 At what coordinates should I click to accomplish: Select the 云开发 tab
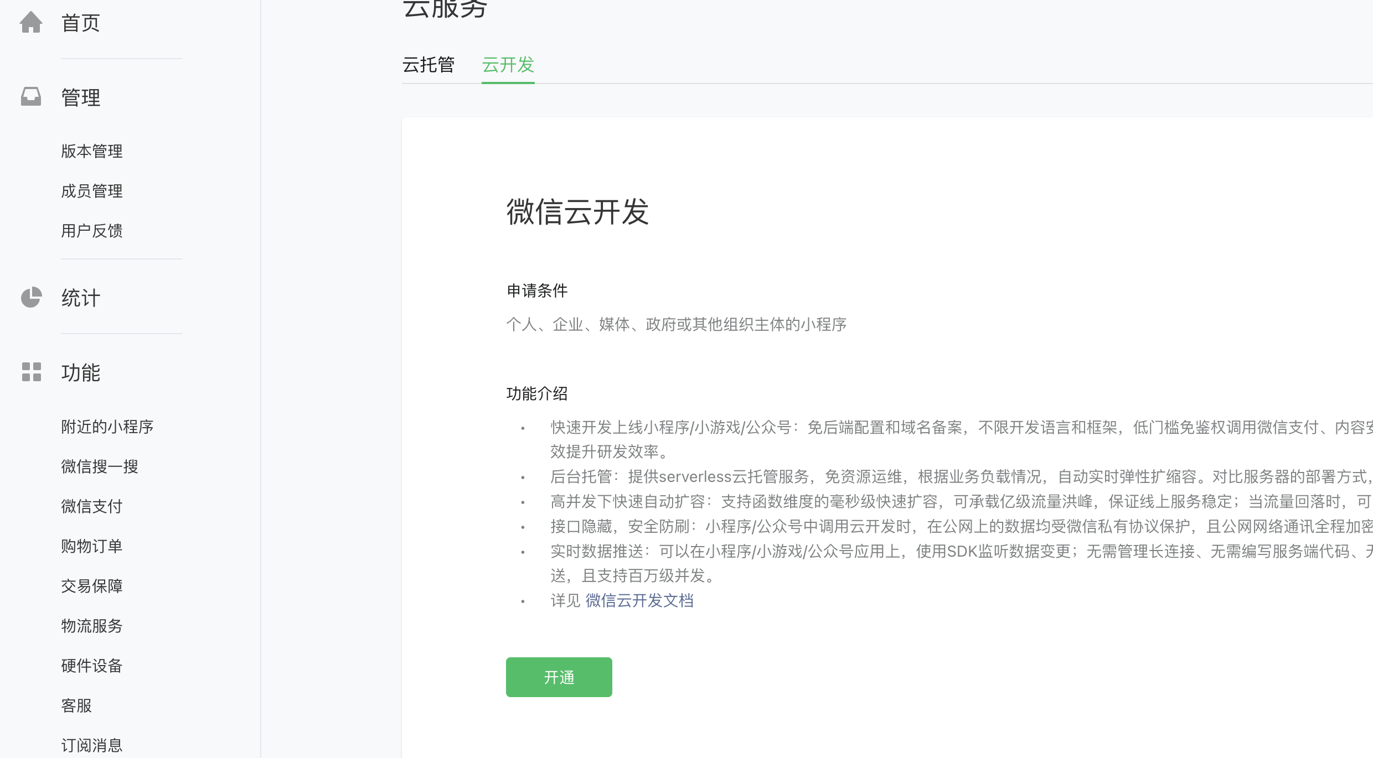[x=508, y=65]
